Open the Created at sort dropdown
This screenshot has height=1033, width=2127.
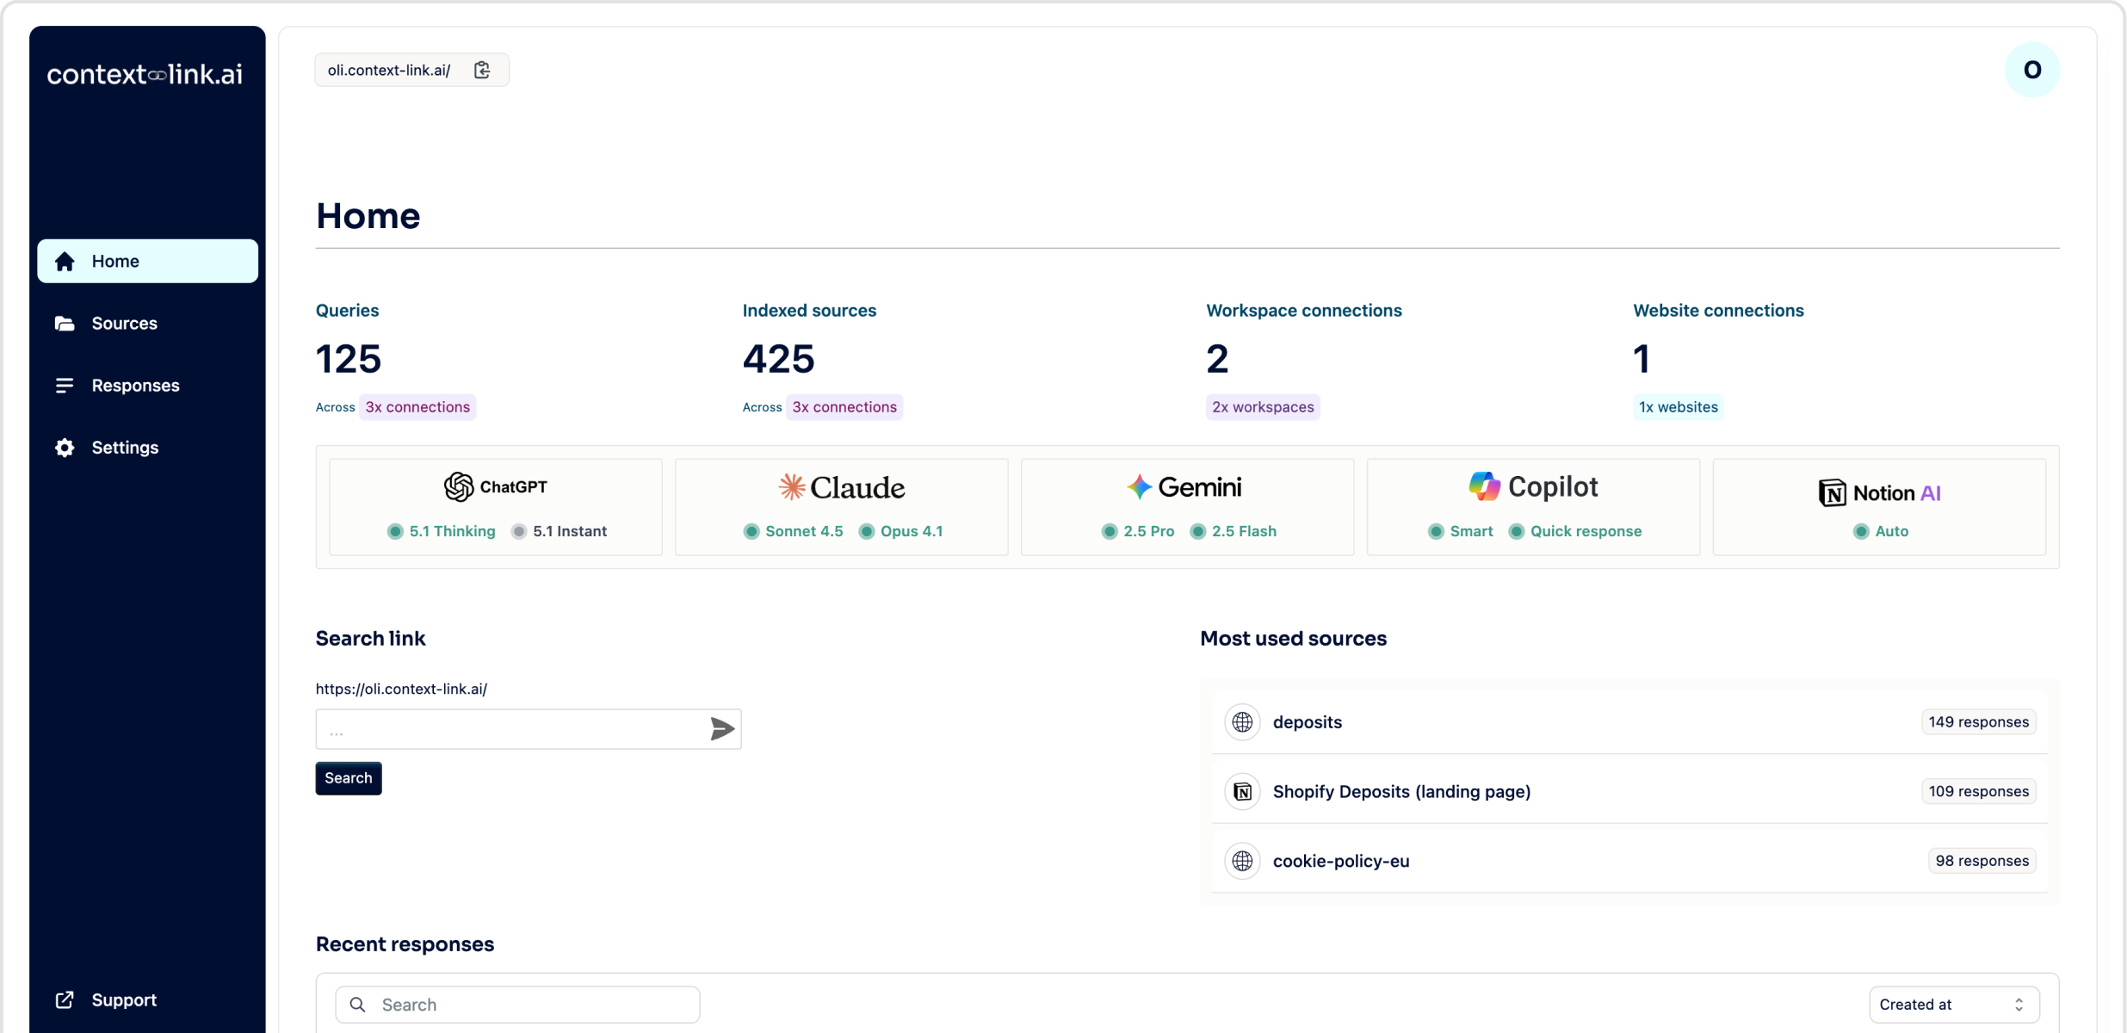[1954, 1004]
